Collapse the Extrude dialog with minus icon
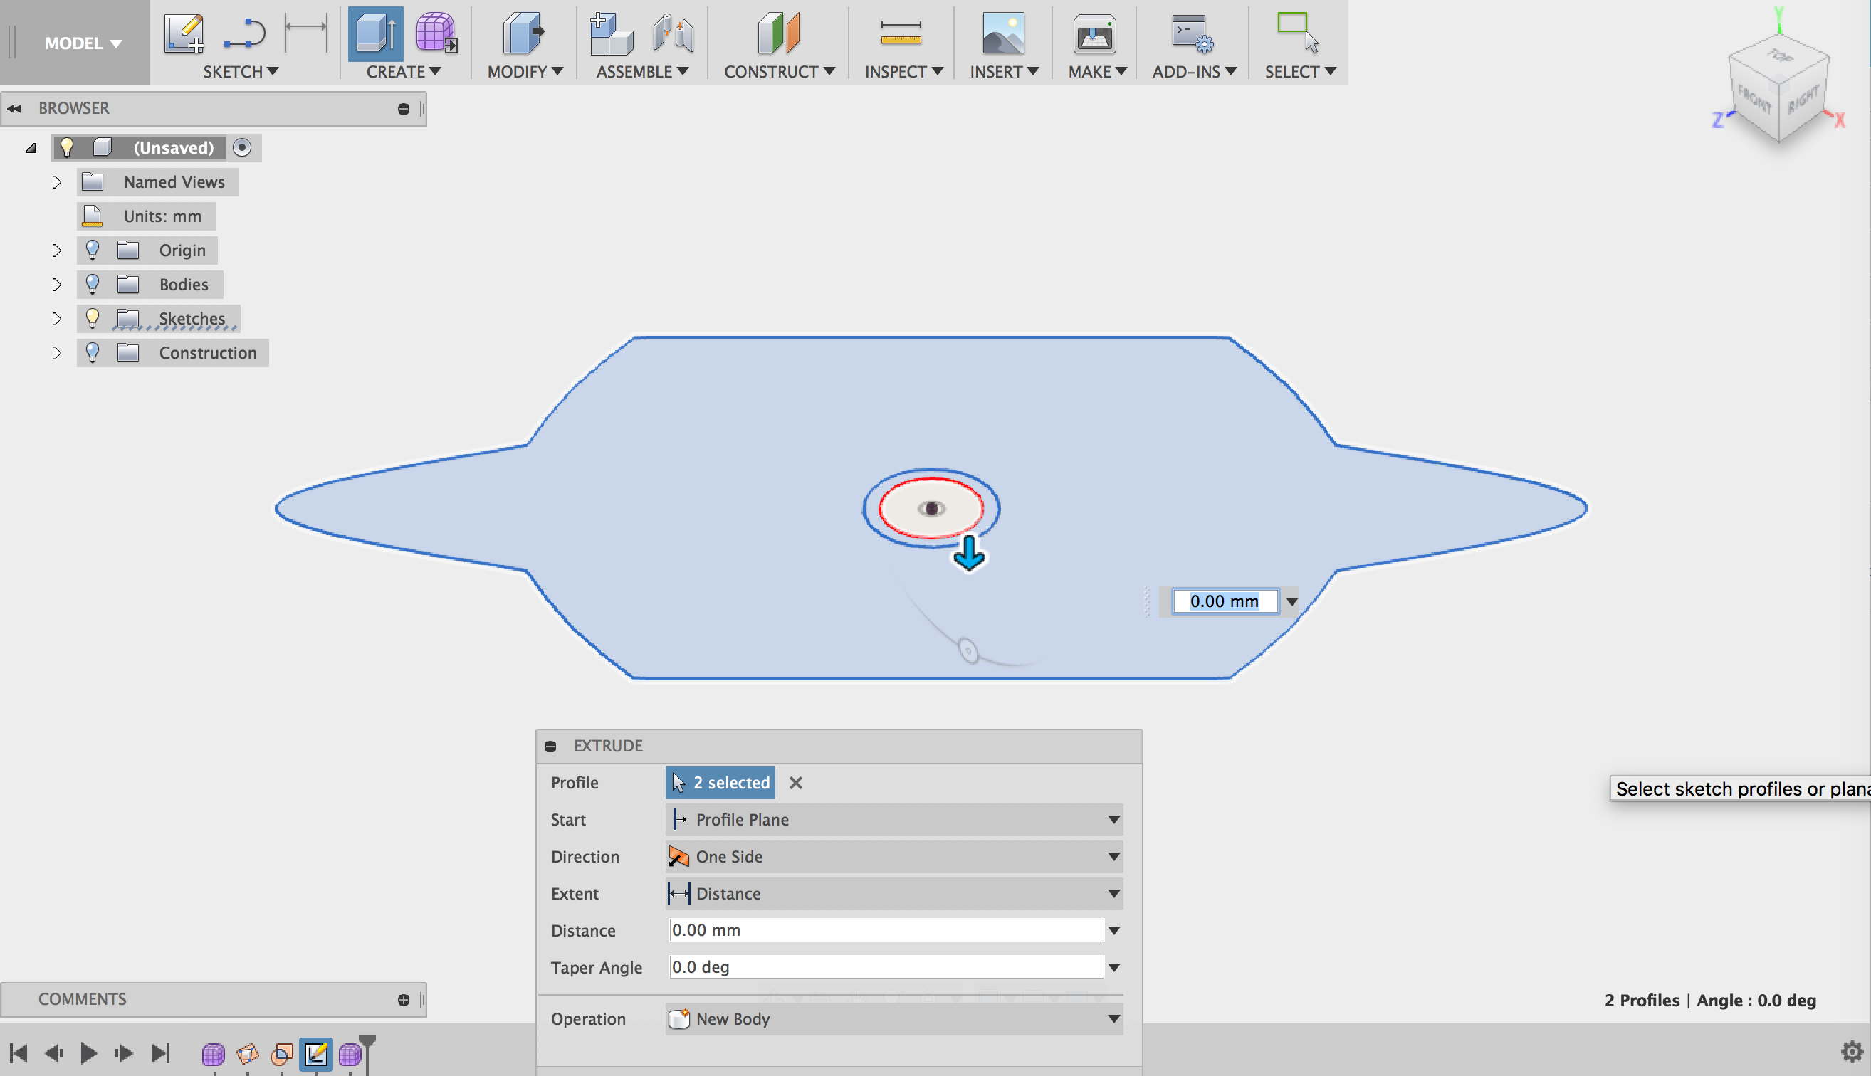 (551, 747)
